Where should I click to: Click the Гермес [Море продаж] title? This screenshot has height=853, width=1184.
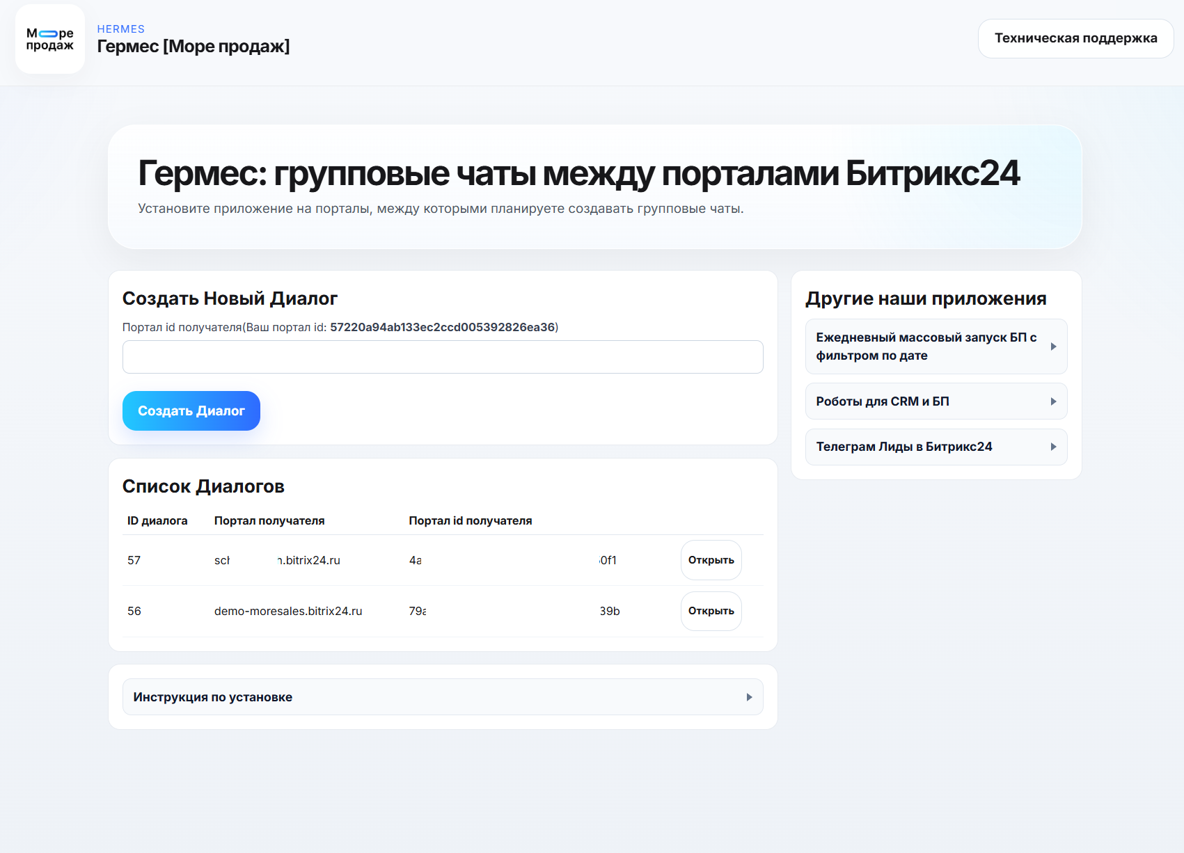(194, 47)
